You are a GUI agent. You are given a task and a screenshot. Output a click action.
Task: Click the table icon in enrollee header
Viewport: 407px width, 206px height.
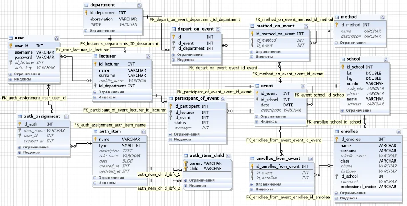click(x=336, y=132)
